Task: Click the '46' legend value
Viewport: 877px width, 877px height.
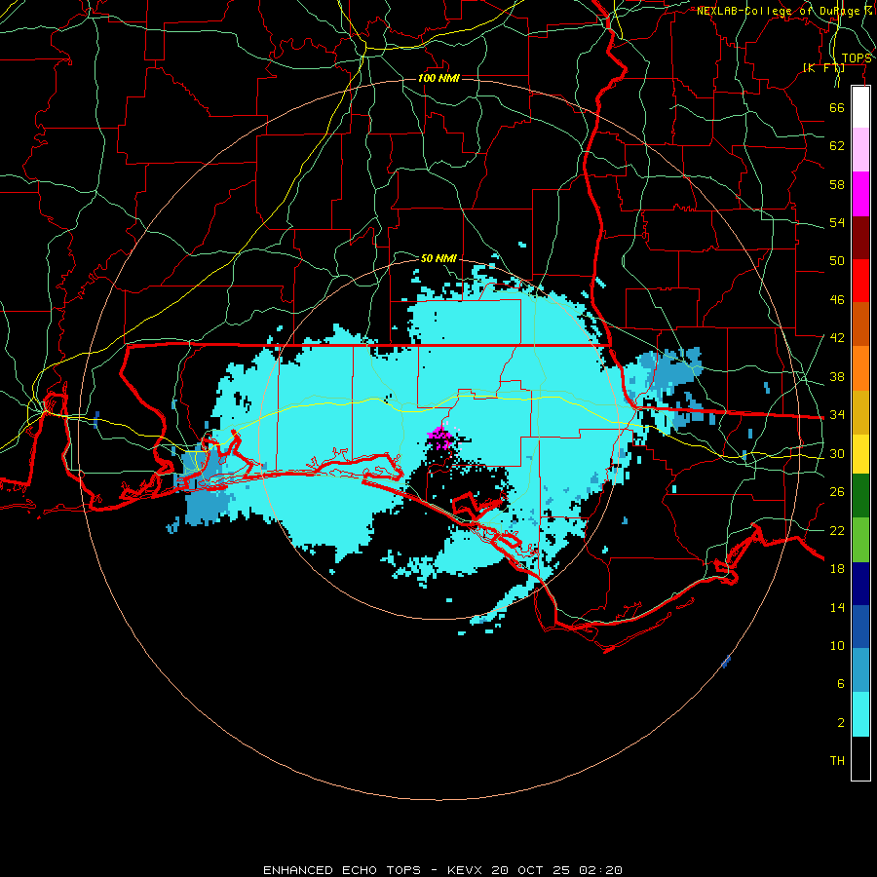Action: (x=837, y=300)
